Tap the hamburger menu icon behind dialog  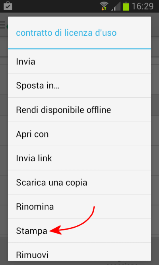coord(2,25)
